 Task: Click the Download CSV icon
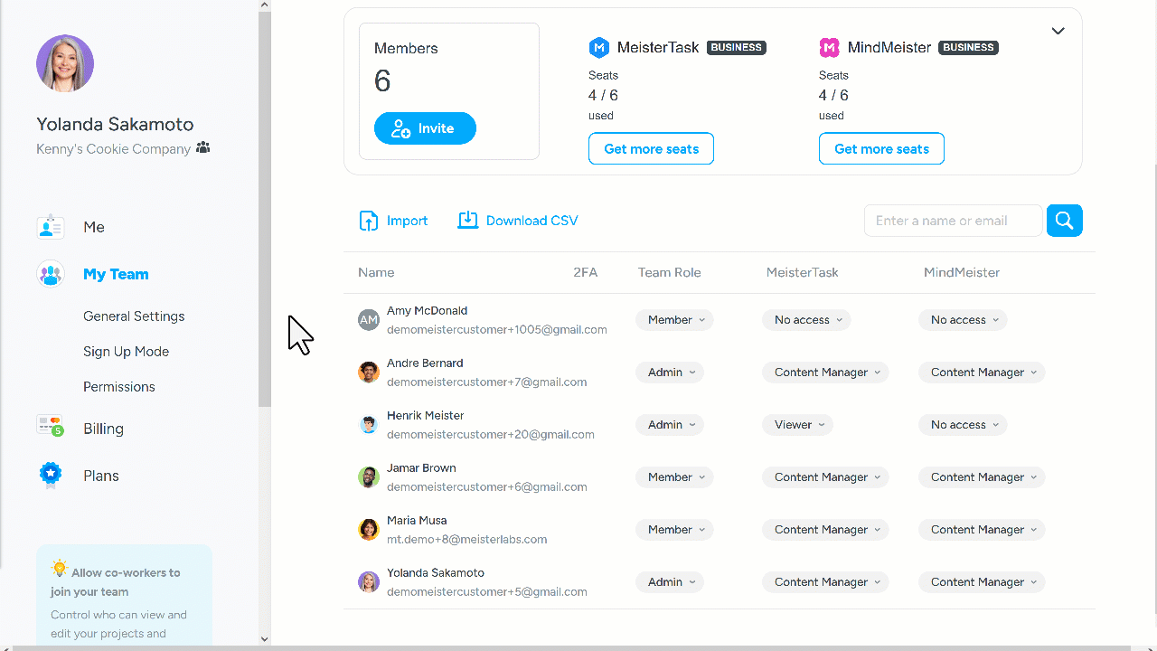coord(468,220)
